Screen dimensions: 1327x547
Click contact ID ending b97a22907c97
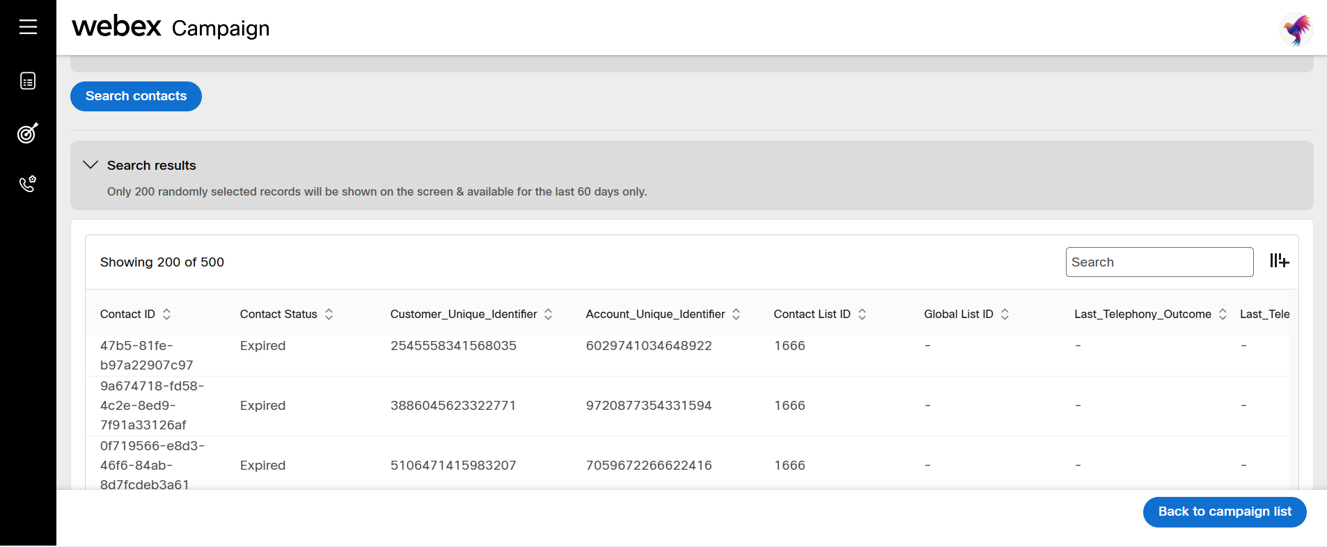pos(147,356)
